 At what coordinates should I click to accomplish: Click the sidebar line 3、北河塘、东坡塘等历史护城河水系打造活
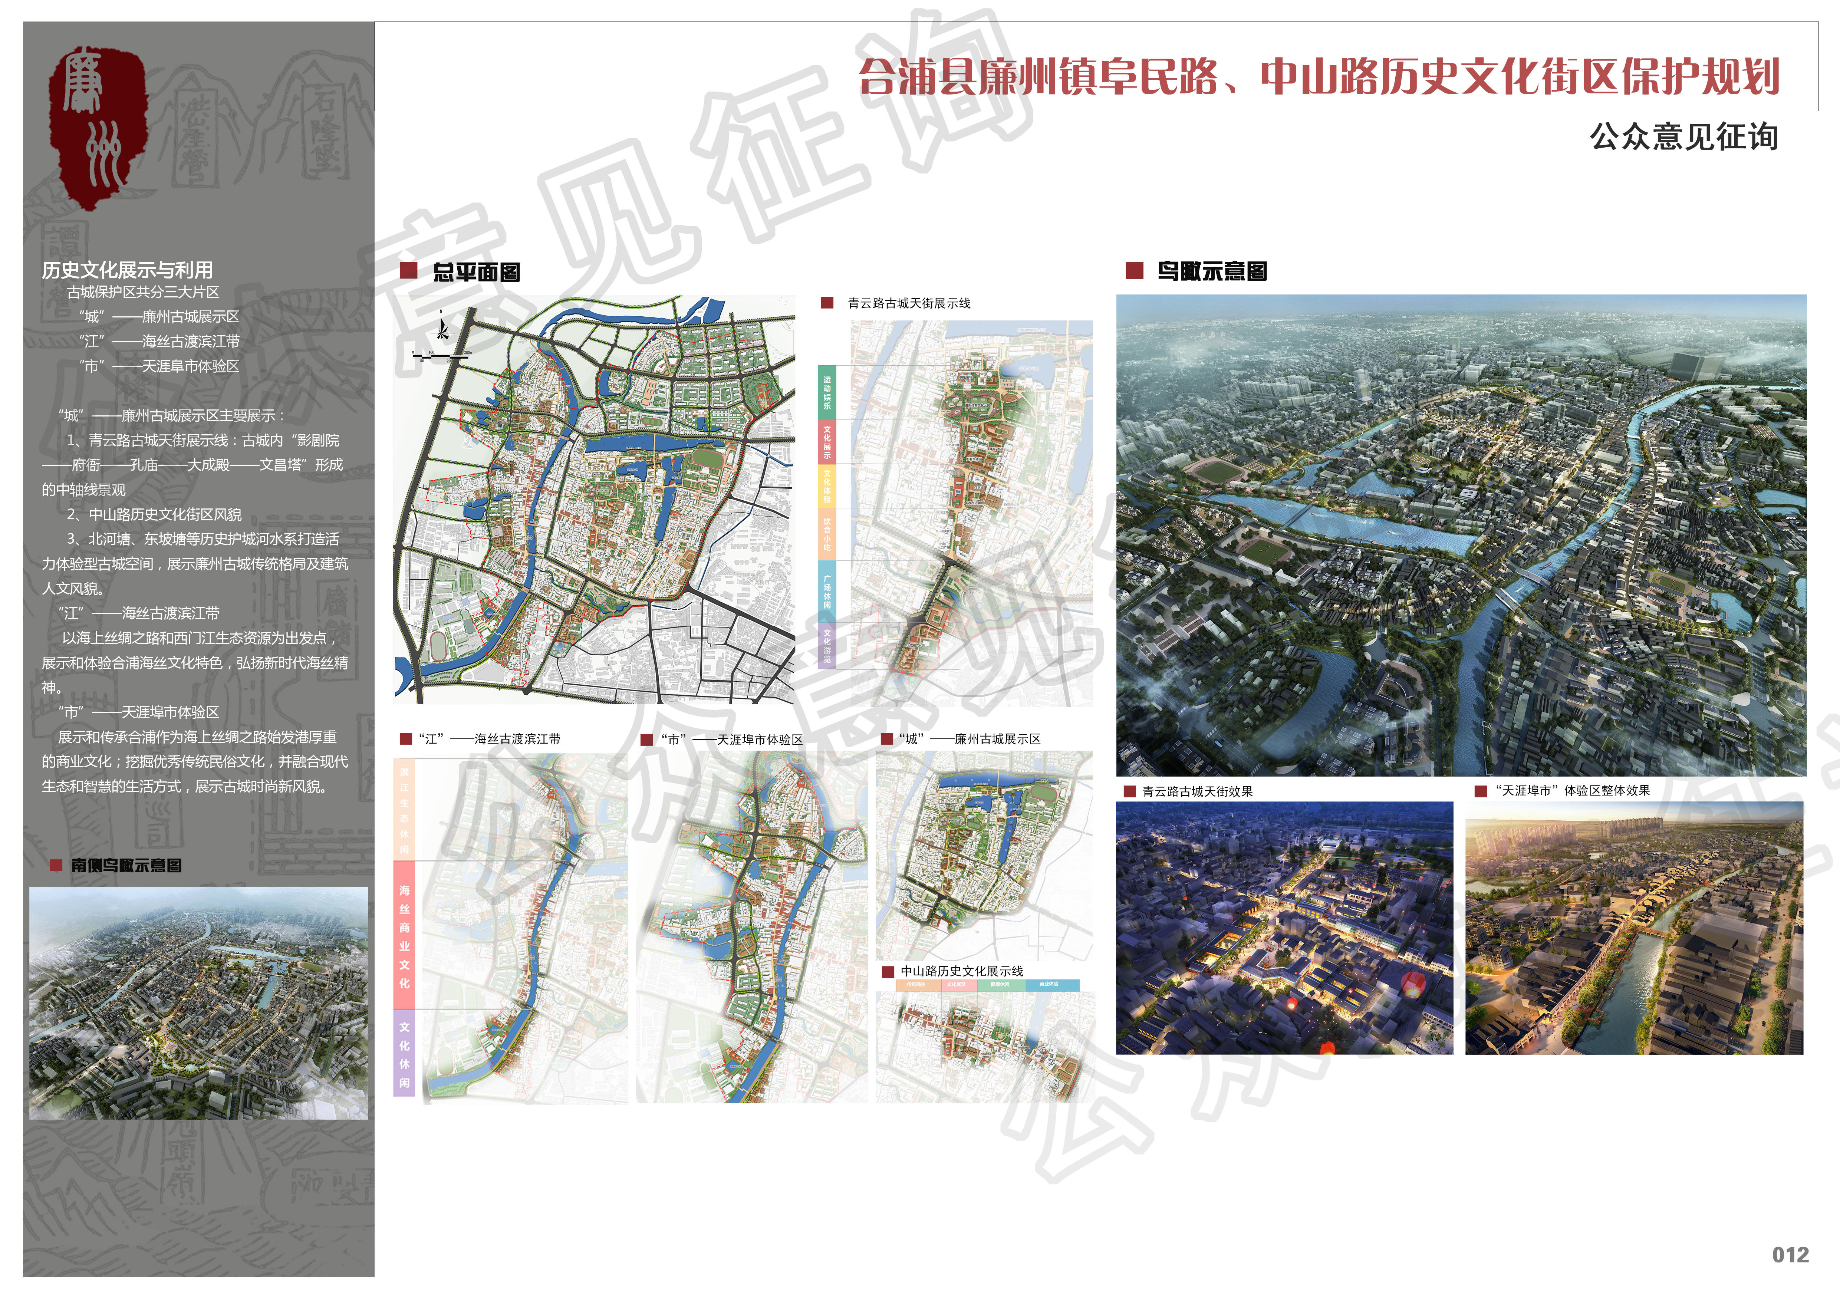click(x=203, y=539)
